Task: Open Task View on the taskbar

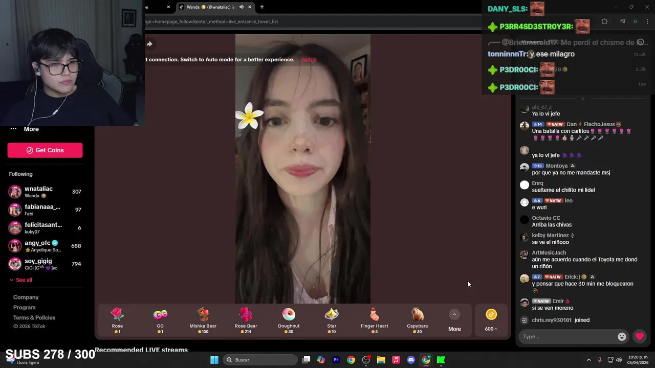Action: coord(306,360)
